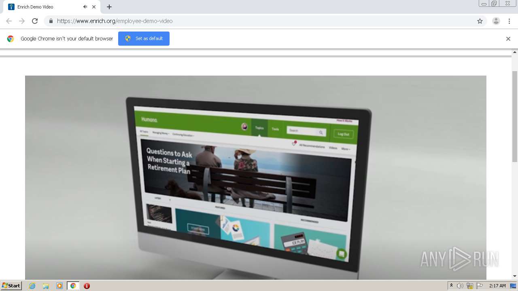Click the Show desktop tray button
The height and width of the screenshot is (291, 518).
514,286
